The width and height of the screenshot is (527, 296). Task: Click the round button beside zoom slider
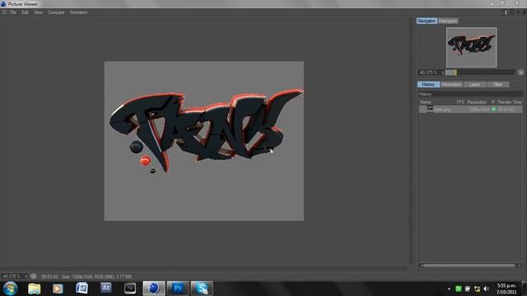[x=520, y=72]
